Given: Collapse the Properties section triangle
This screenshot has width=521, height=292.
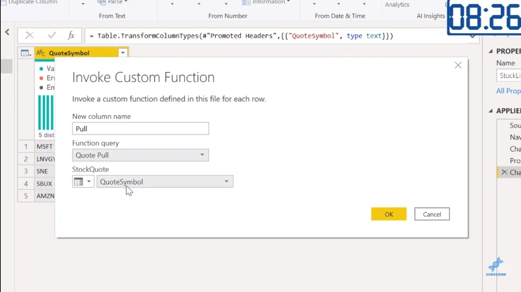Looking at the screenshot, I should (490, 51).
